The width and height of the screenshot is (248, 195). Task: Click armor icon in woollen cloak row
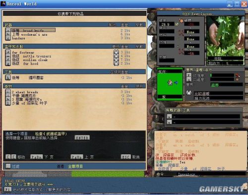coord(116,60)
